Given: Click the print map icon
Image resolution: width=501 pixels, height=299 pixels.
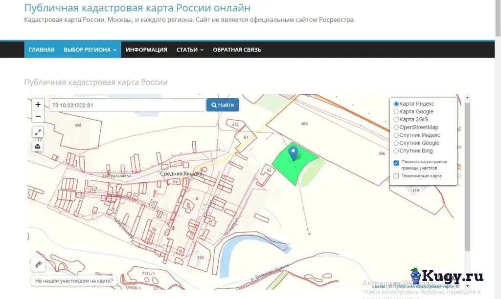Looking at the screenshot, I should pos(38,147).
